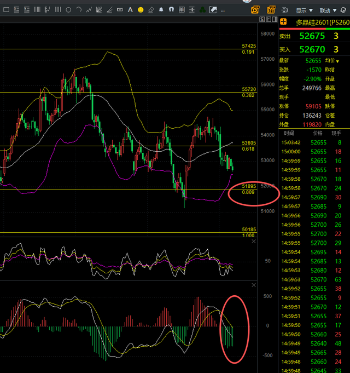350x373 pixels.
Task: Click the 58000 price axis label
Action: 267,34
